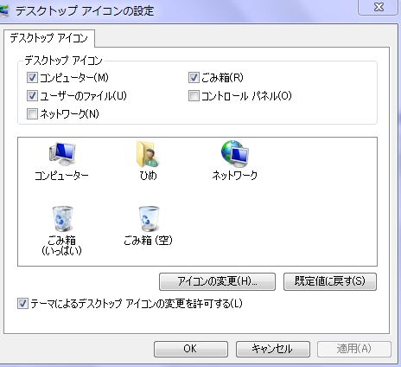Select the ひめ user folder icon
Viewport: 401px width, 367px height.
click(x=148, y=154)
